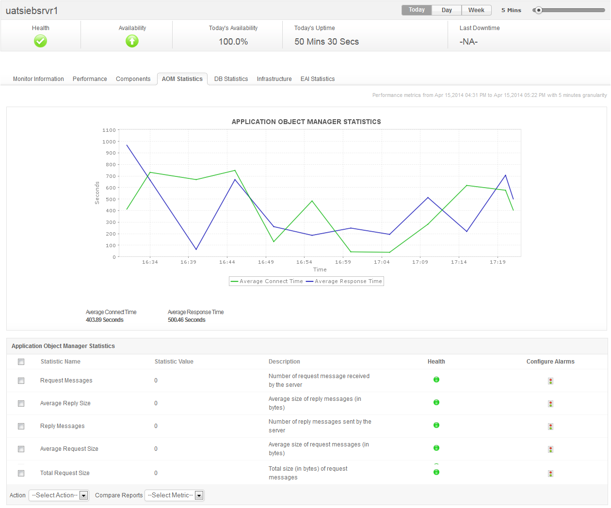Open alarm configuration for Average Reply Size
The height and width of the screenshot is (508, 611).
tap(550, 404)
